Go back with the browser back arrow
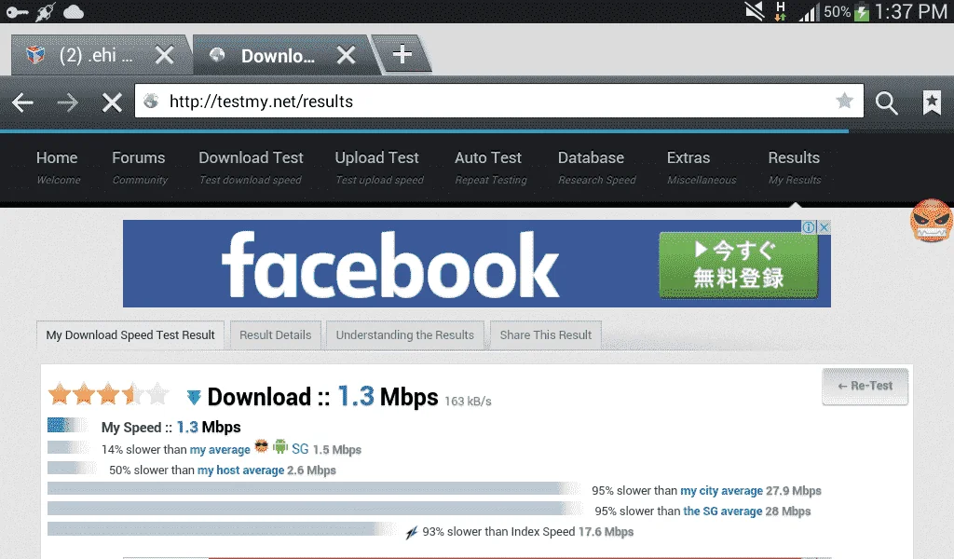The height and width of the screenshot is (559, 954). [22, 102]
